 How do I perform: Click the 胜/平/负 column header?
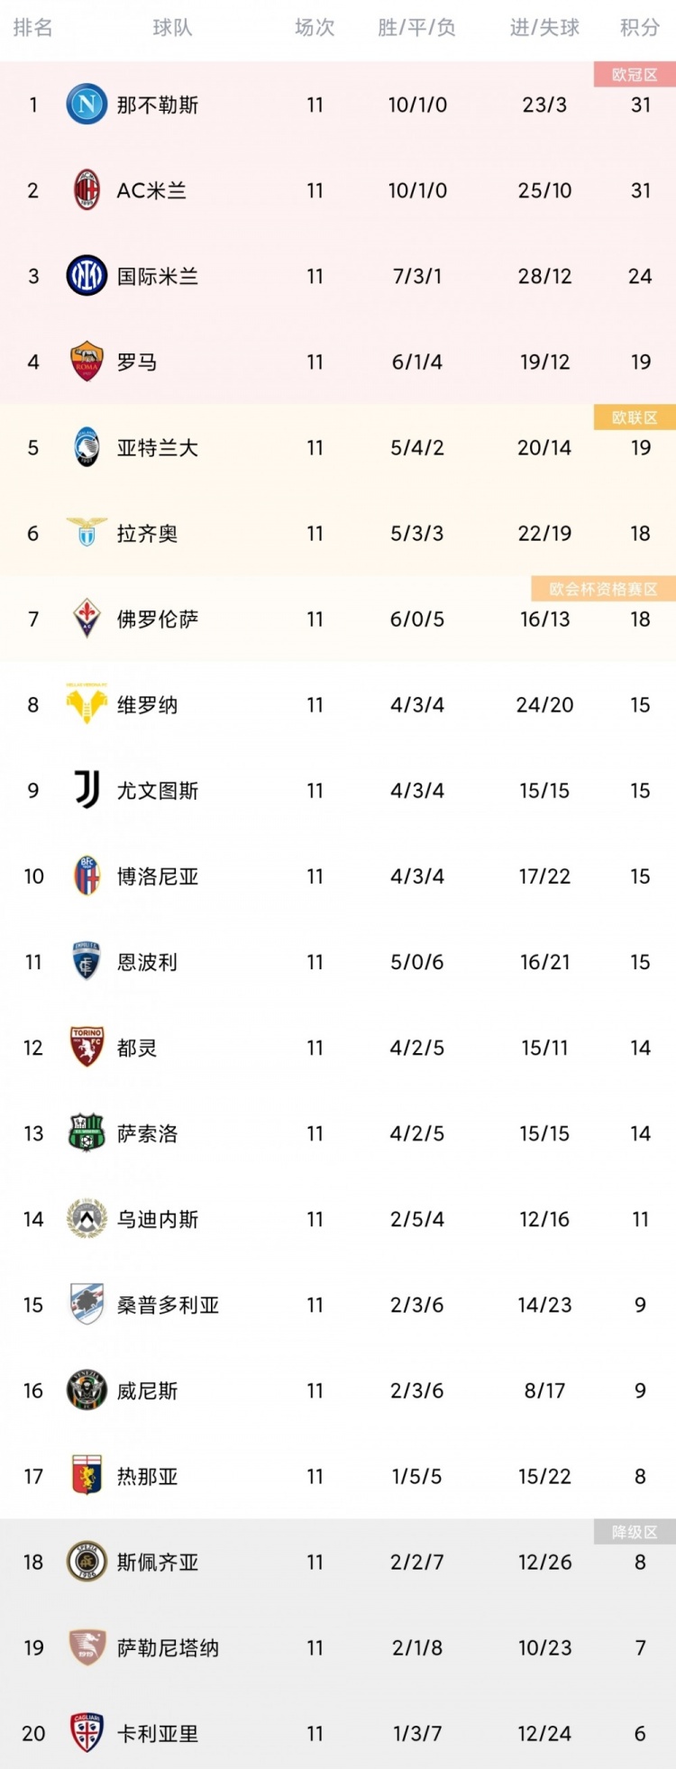click(x=416, y=28)
